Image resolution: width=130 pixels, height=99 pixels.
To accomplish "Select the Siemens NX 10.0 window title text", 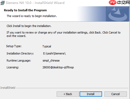I will (x=35, y=3).
